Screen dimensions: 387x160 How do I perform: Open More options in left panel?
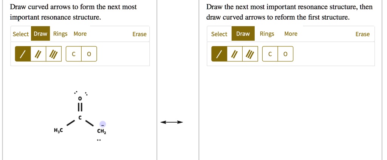[80, 34]
